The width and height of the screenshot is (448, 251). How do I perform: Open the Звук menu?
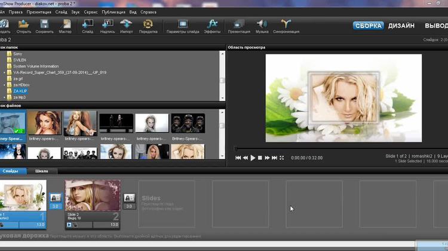(x=75, y=13)
